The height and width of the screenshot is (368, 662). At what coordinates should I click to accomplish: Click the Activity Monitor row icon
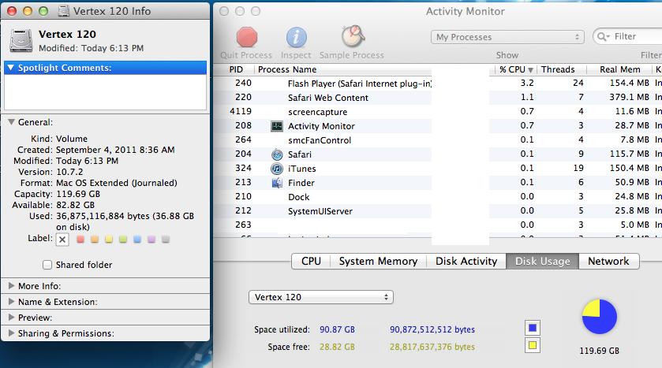[x=277, y=126]
